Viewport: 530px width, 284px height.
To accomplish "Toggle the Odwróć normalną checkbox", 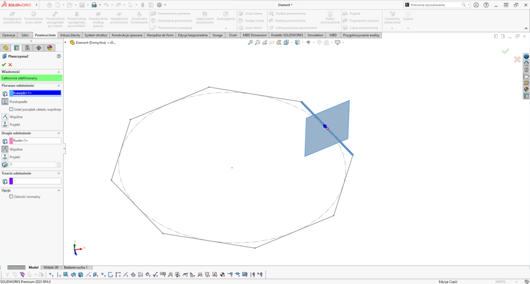I will [11, 197].
